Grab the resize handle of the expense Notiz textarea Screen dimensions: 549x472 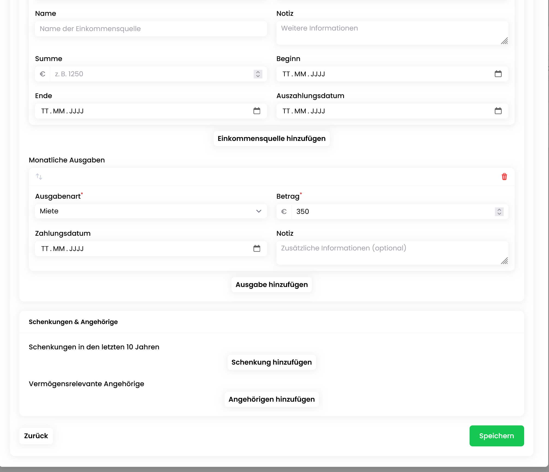[505, 261]
